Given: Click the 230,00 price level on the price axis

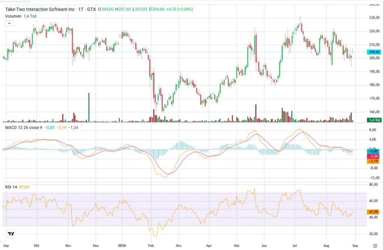Looking at the screenshot, I should coord(374,18).
